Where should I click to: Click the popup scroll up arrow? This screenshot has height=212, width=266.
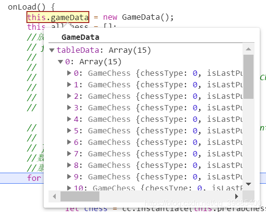pyautogui.click(x=248, y=49)
